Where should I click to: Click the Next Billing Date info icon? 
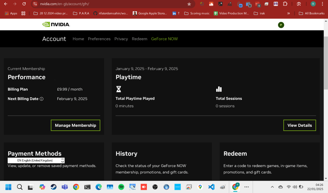tap(42, 99)
